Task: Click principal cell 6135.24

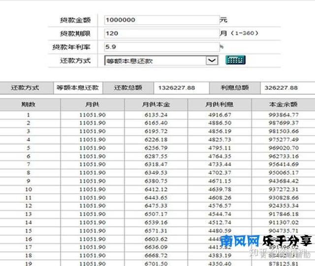Action: pos(156,115)
